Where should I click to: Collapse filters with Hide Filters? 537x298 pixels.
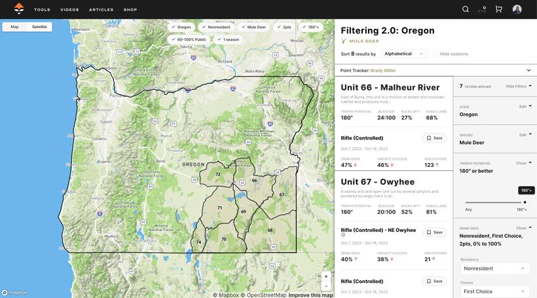point(519,86)
